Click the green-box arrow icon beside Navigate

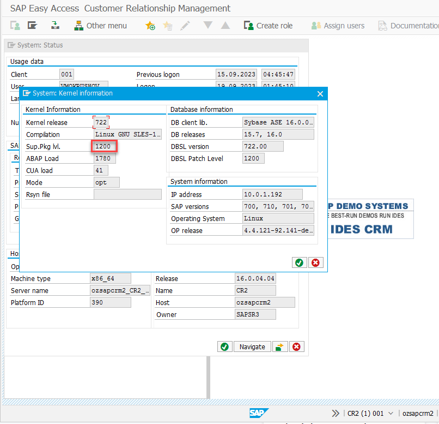click(x=279, y=347)
